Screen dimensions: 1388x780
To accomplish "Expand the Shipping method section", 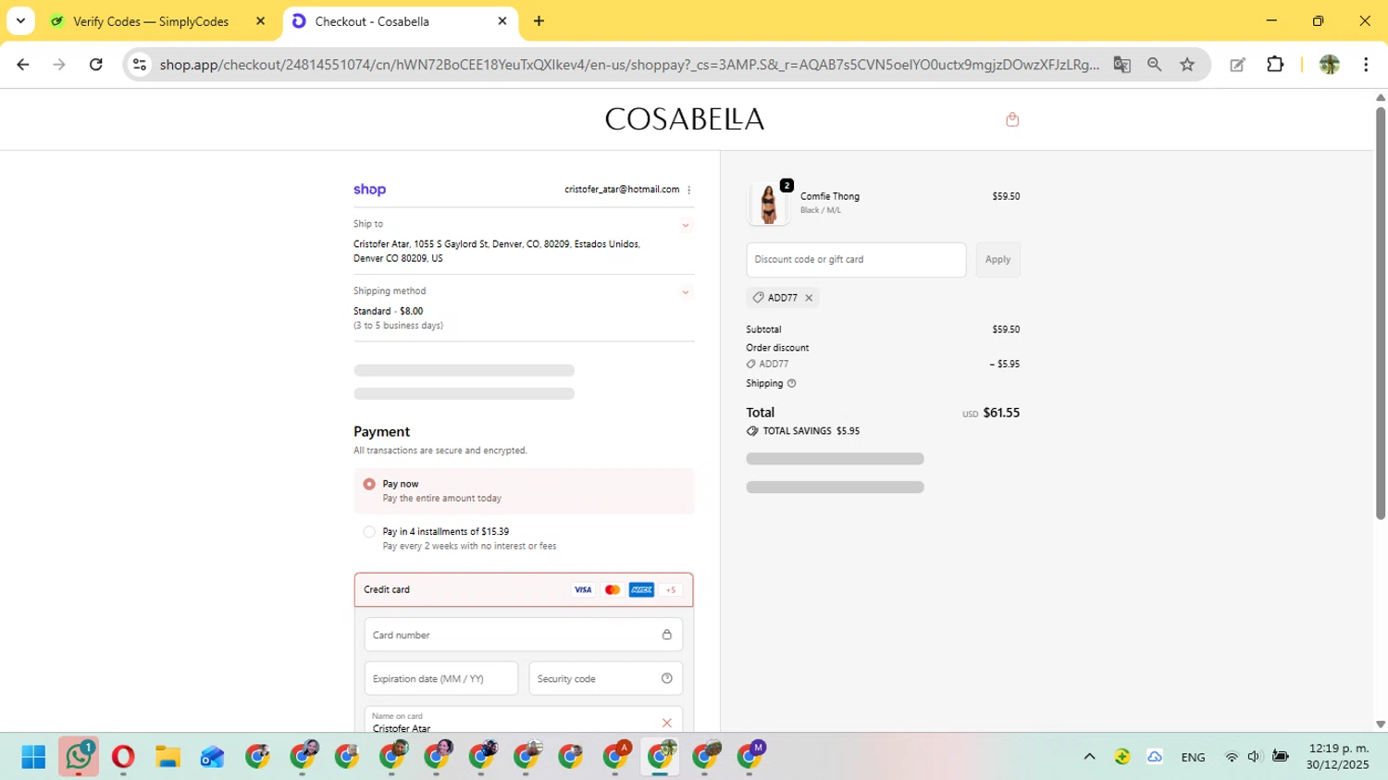I will point(686,292).
